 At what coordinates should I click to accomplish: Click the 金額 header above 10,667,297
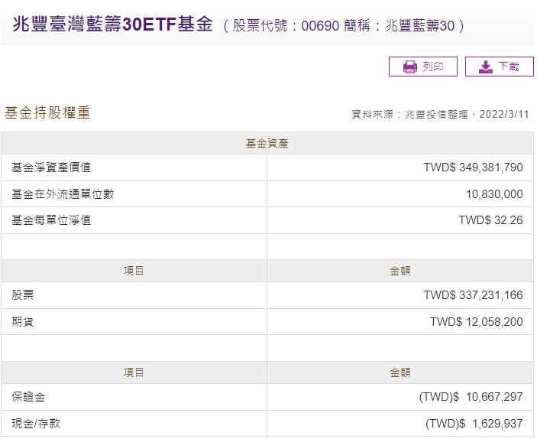(x=400, y=372)
